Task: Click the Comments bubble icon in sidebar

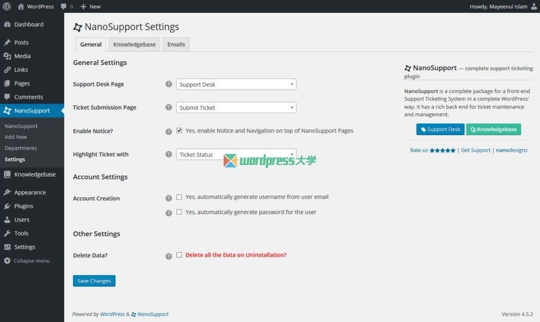Action: [7, 97]
